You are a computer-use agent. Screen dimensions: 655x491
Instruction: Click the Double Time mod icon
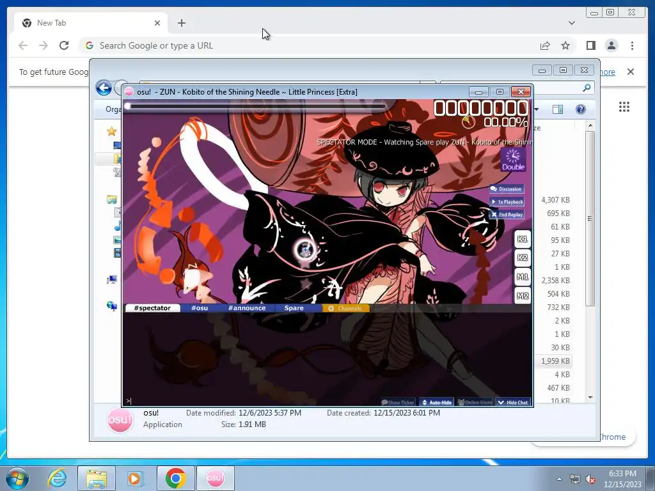pyautogui.click(x=513, y=160)
